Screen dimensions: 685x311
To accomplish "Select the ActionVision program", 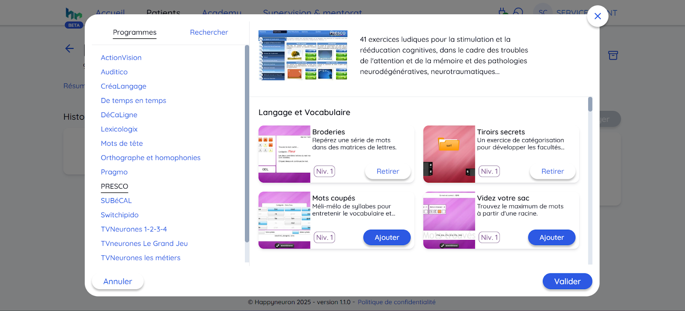I will point(121,58).
